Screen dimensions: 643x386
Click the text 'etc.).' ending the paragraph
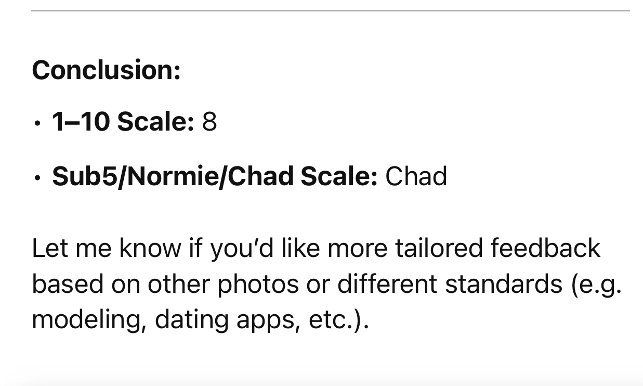pyautogui.click(x=339, y=320)
